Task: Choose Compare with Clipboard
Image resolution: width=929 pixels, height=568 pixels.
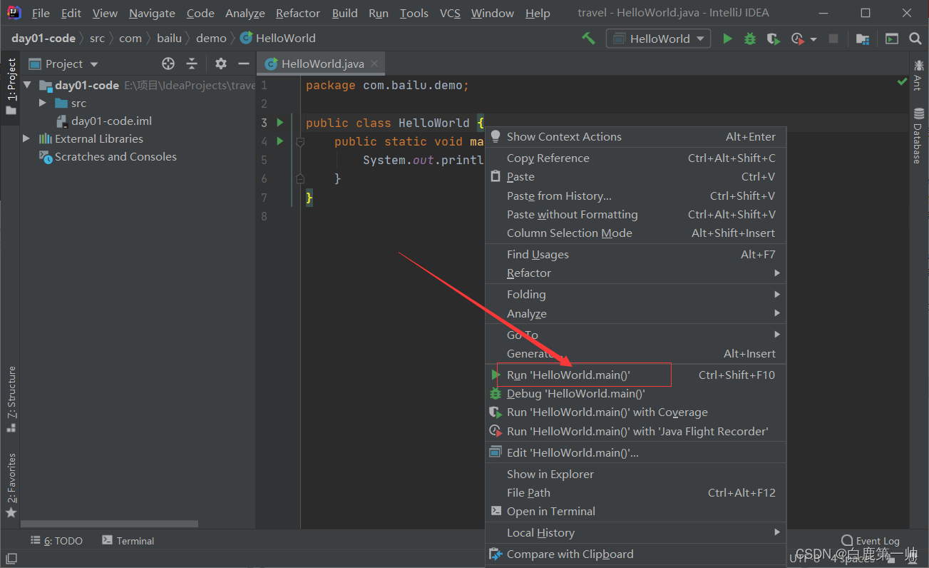Action: click(x=635, y=554)
